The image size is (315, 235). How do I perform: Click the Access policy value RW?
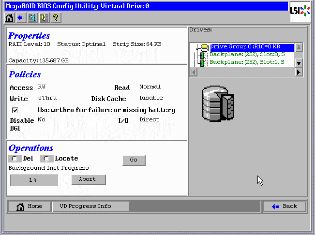pos(42,87)
